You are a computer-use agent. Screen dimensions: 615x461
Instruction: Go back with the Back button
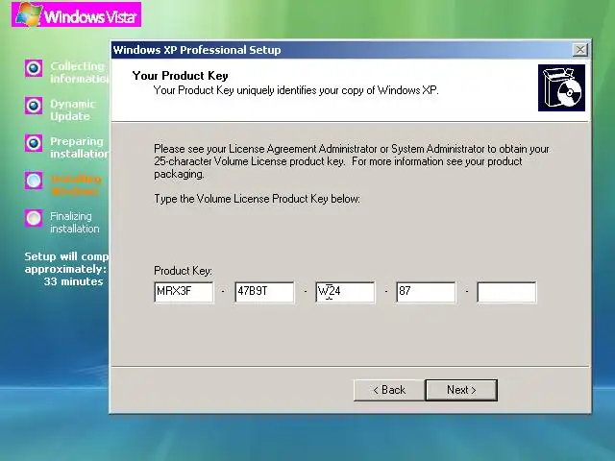tap(389, 390)
